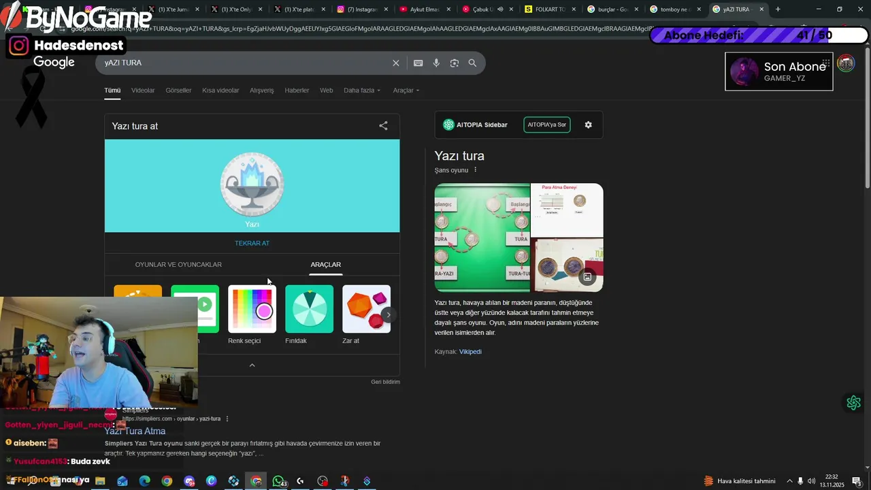This screenshot has width=871, height=490.
Task: Select the Tümü search tab
Action: coord(112,91)
